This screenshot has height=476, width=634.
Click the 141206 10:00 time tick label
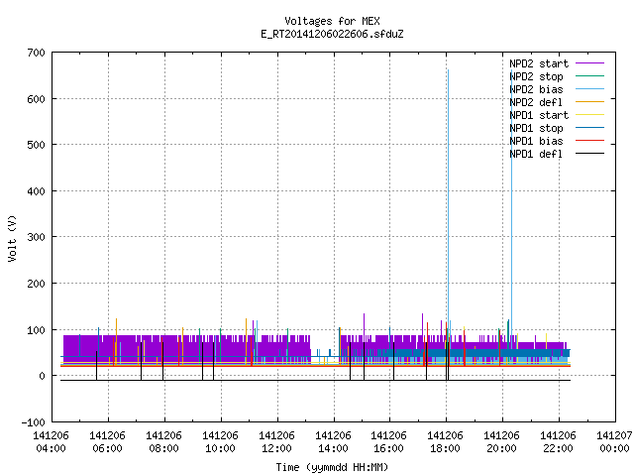[x=220, y=442]
